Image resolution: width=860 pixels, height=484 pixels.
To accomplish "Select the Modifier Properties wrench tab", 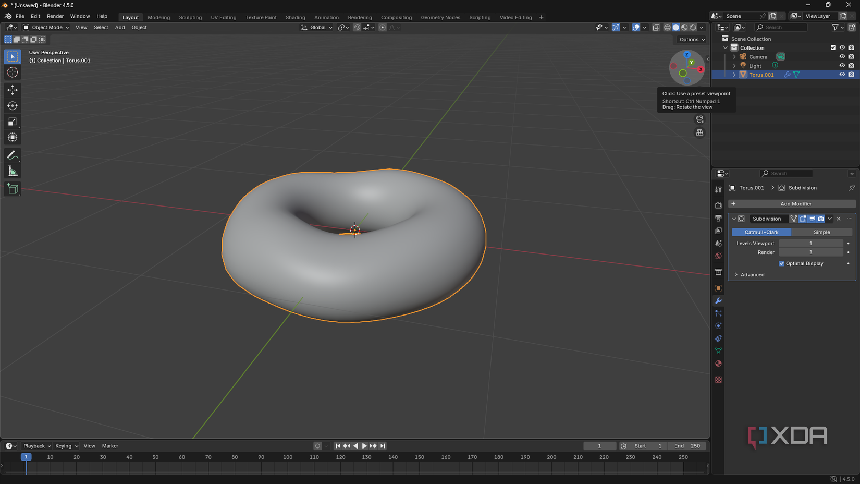I will click(x=718, y=301).
